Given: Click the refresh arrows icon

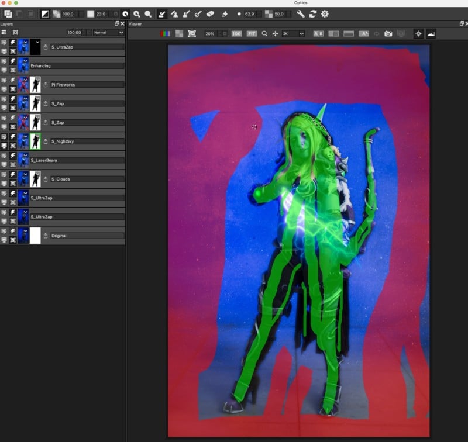Looking at the screenshot, I should click(x=312, y=14).
